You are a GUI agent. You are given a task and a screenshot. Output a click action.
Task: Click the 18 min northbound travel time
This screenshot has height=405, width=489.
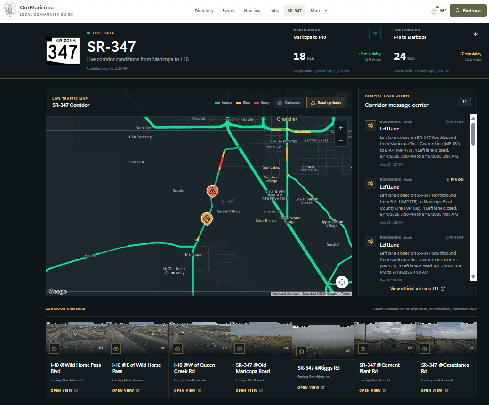click(304, 57)
